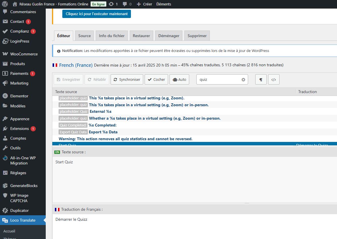Click the French translation text field
This screenshot has width=337, height=239.
point(194,226)
